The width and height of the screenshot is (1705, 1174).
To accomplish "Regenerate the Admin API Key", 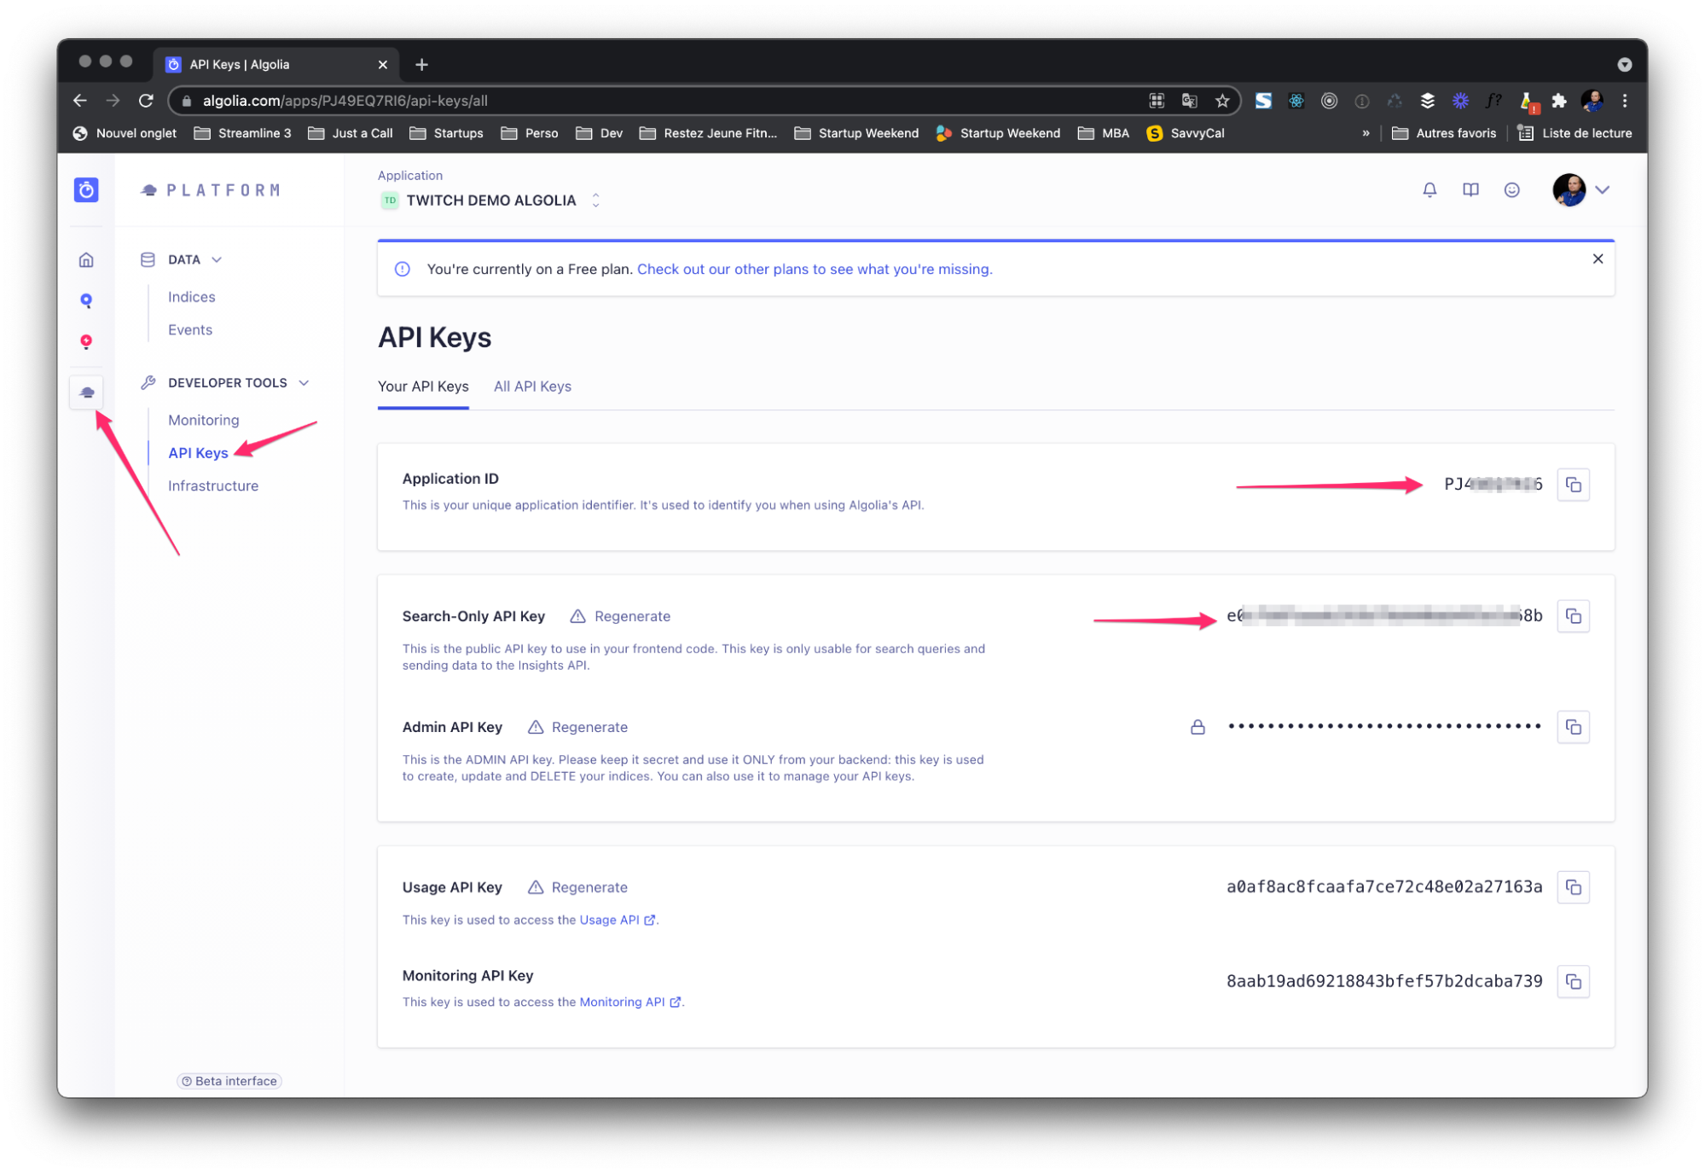I will (577, 727).
